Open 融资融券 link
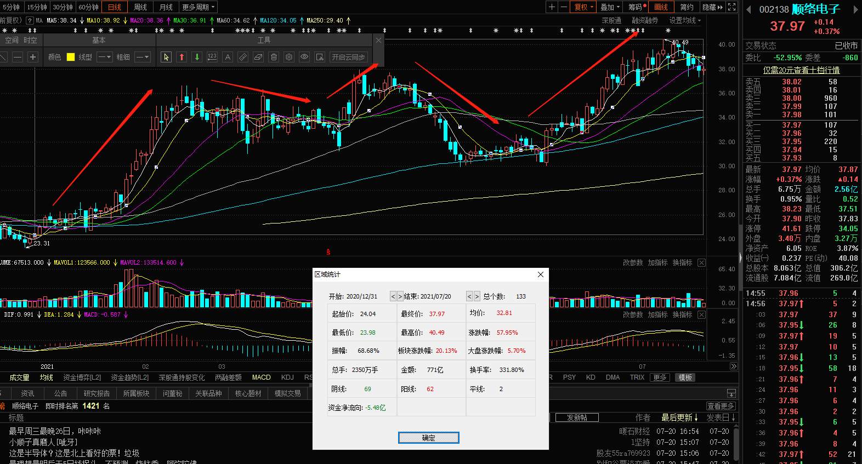The image size is (862, 464). (645, 20)
